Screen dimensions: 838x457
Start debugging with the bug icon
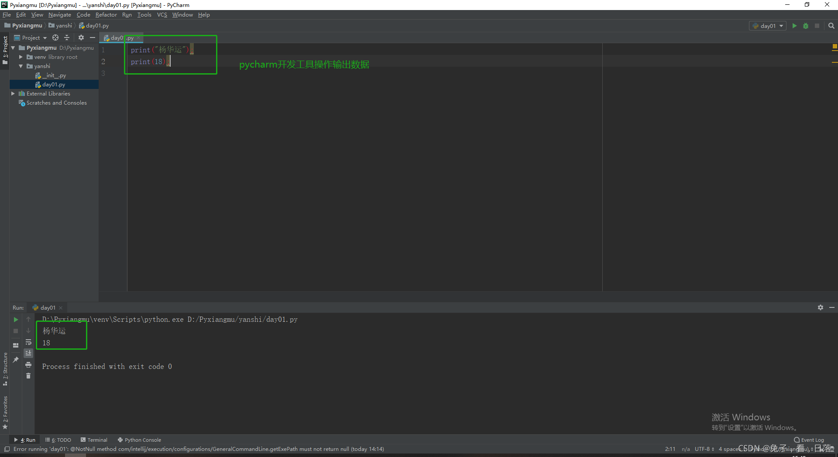(806, 26)
